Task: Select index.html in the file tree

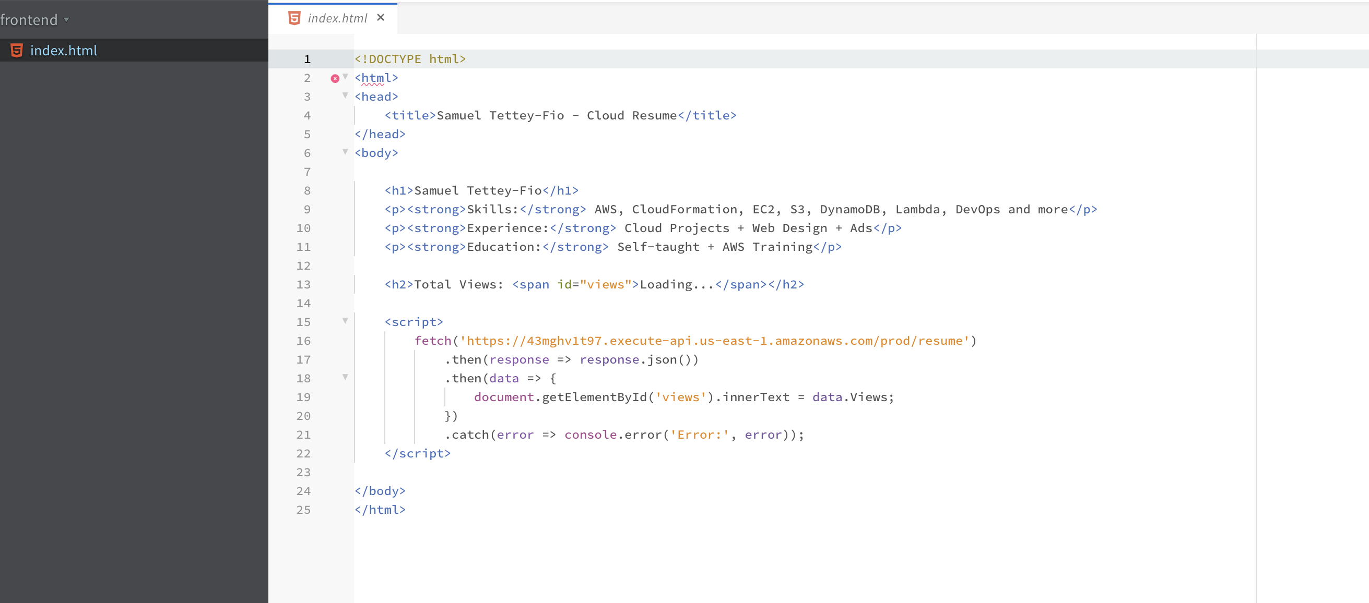Action: pyautogui.click(x=63, y=51)
